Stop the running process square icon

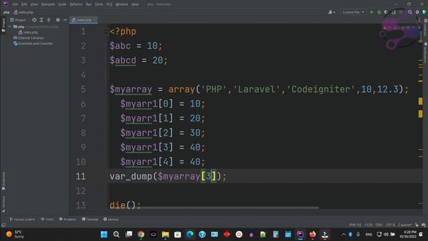click(x=401, y=12)
